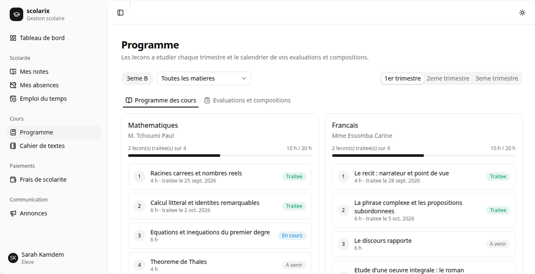Click the Emploi du temps clock icon
535x274 pixels.
(13, 99)
